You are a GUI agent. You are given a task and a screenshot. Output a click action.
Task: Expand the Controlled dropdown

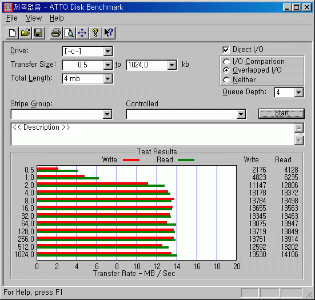(x=241, y=114)
